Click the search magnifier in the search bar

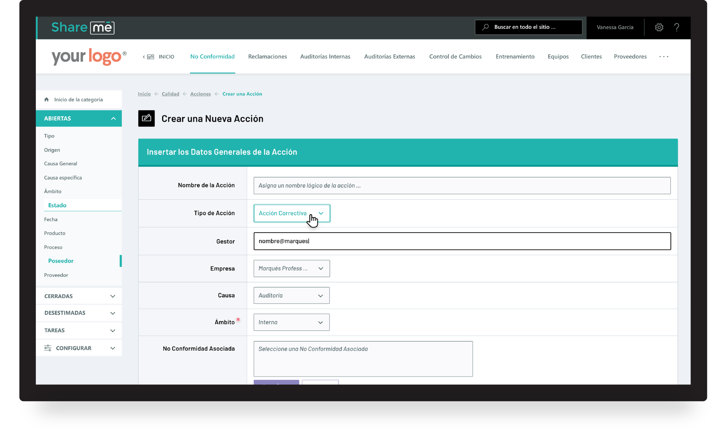pyautogui.click(x=486, y=27)
